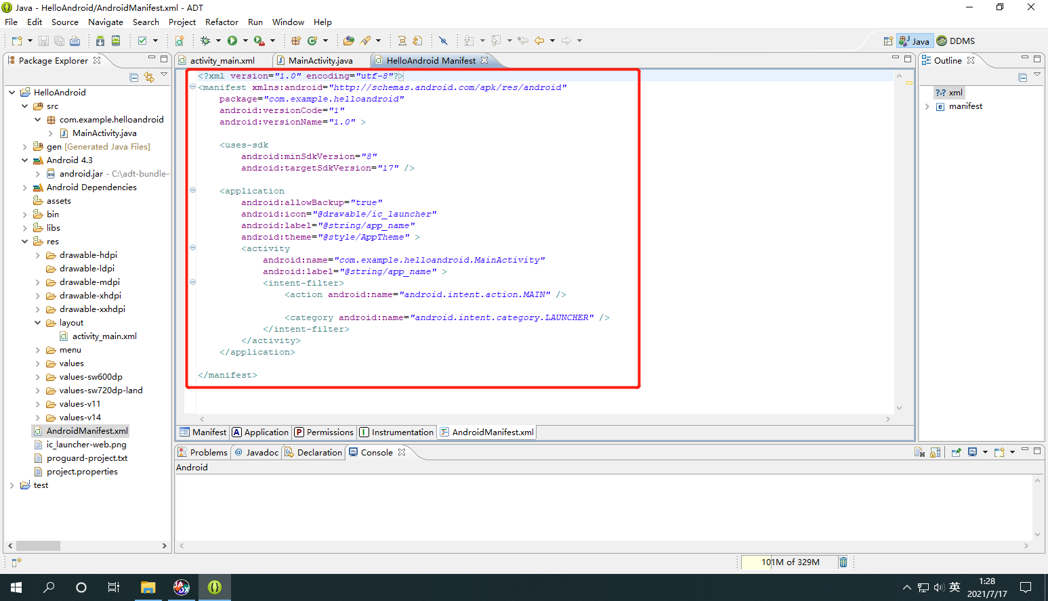Screen dimensions: 1048x601
Task: Open the Javadoc view tab
Action: (257, 452)
